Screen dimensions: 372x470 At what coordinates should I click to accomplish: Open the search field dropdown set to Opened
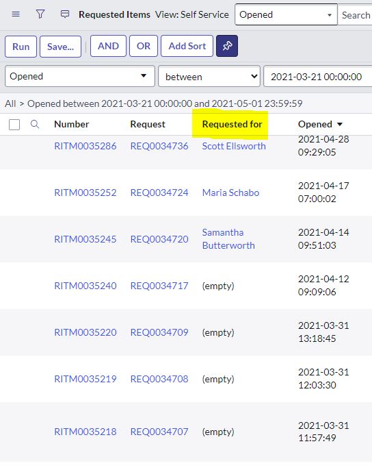click(286, 14)
